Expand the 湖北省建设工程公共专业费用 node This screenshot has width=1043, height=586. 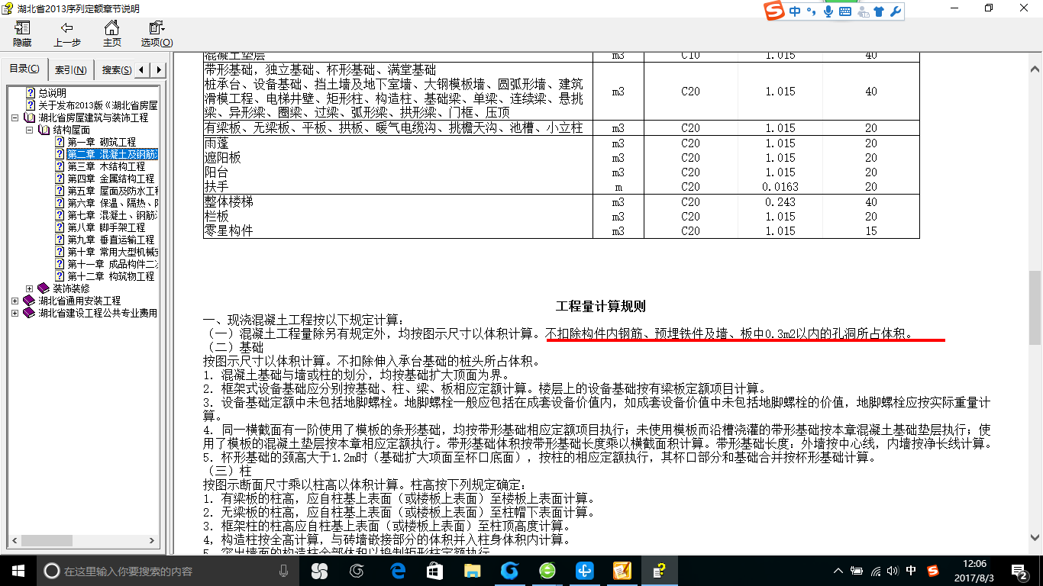15,314
